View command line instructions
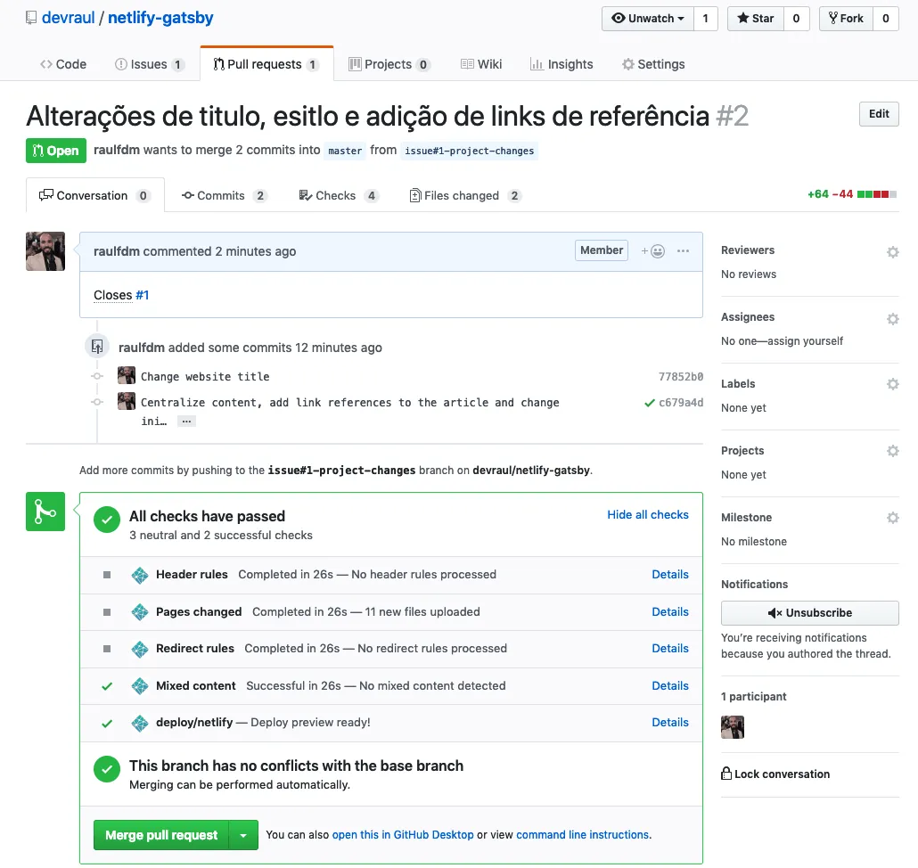This screenshot has height=868, width=918. 583,835
